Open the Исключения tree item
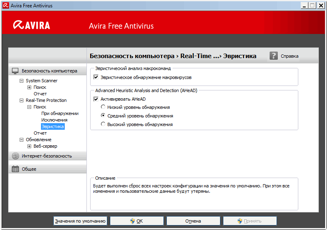The height and width of the screenshot is (230, 327). pyautogui.click(x=54, y=120)
